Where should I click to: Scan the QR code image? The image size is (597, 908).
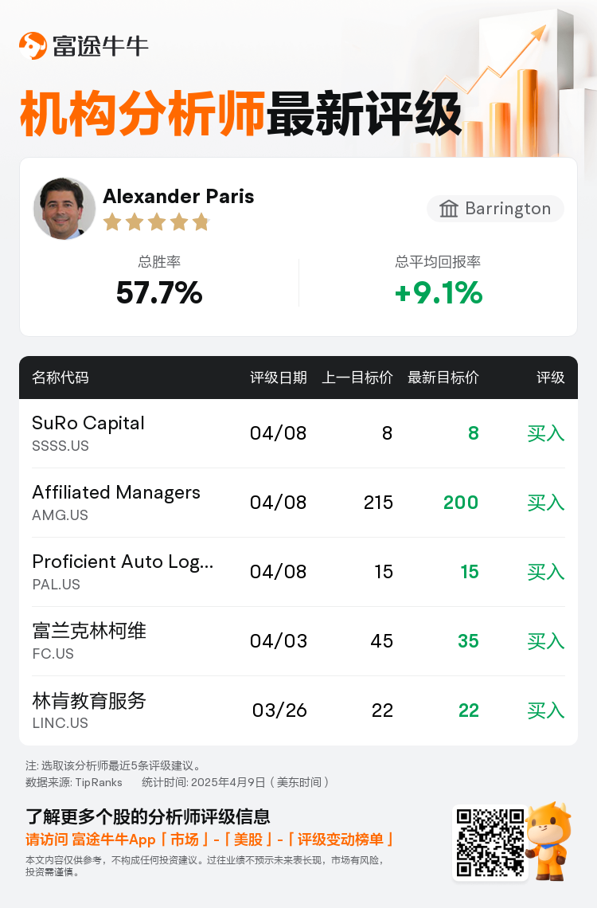pos(490,843)
